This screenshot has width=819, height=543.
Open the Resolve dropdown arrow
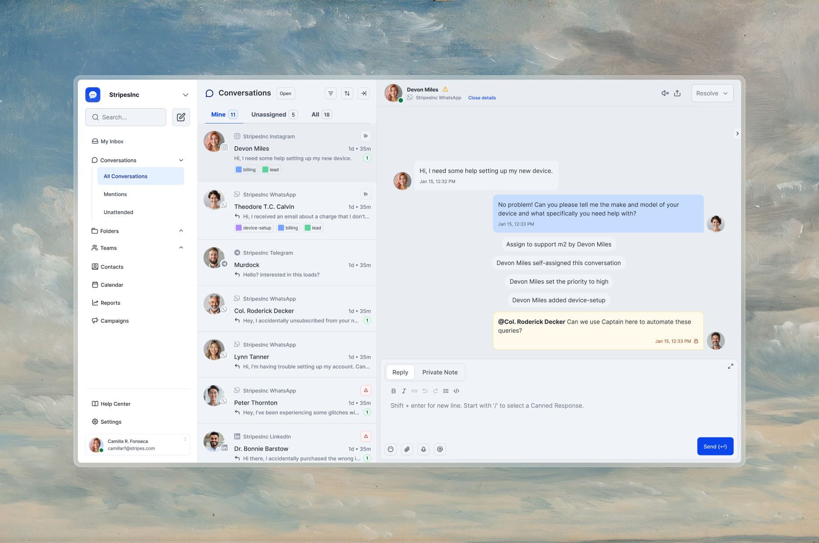[x=725, y=93]
